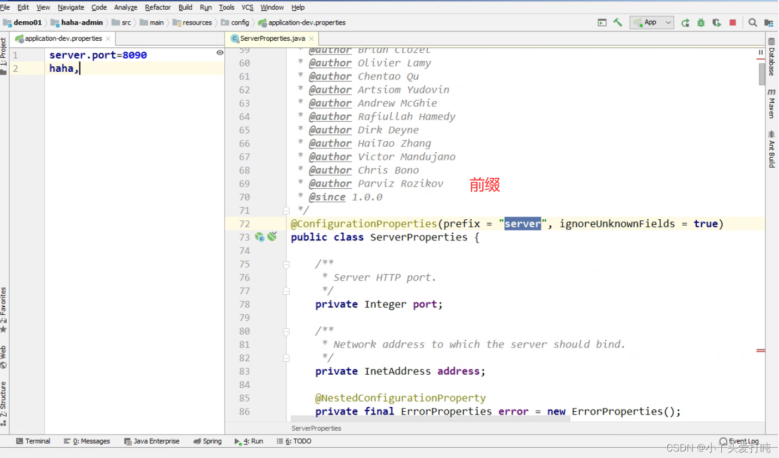Open the Ant Build tool window
The height and width of the screenshot is (458, 779).
tap(772, 149)
